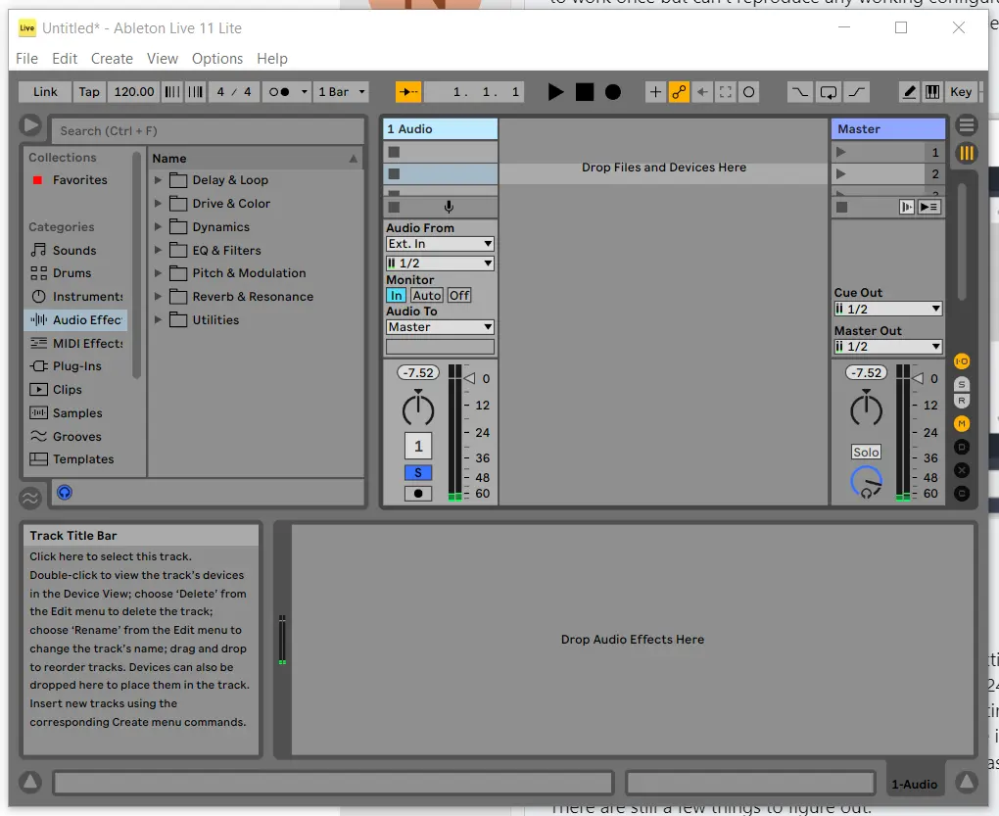Open Master Out 1/2 dropdown

click(x=888, y=347)
